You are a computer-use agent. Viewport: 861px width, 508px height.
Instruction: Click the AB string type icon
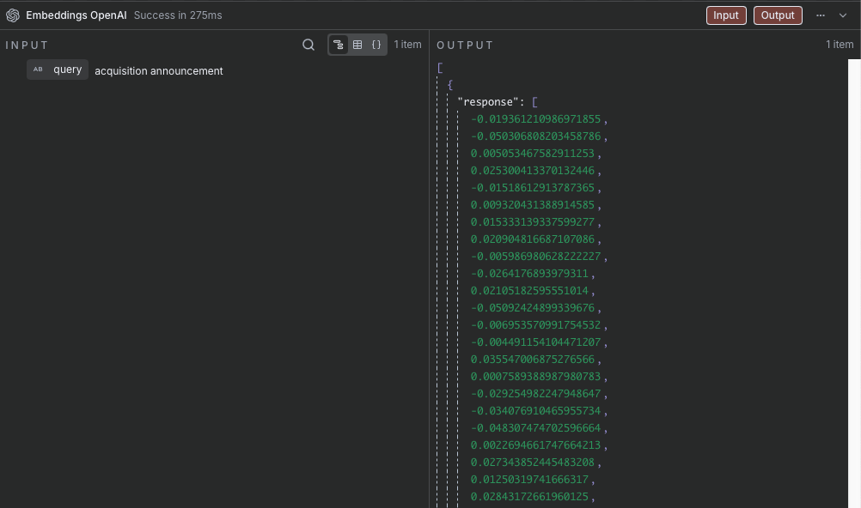tap(38, 70)
